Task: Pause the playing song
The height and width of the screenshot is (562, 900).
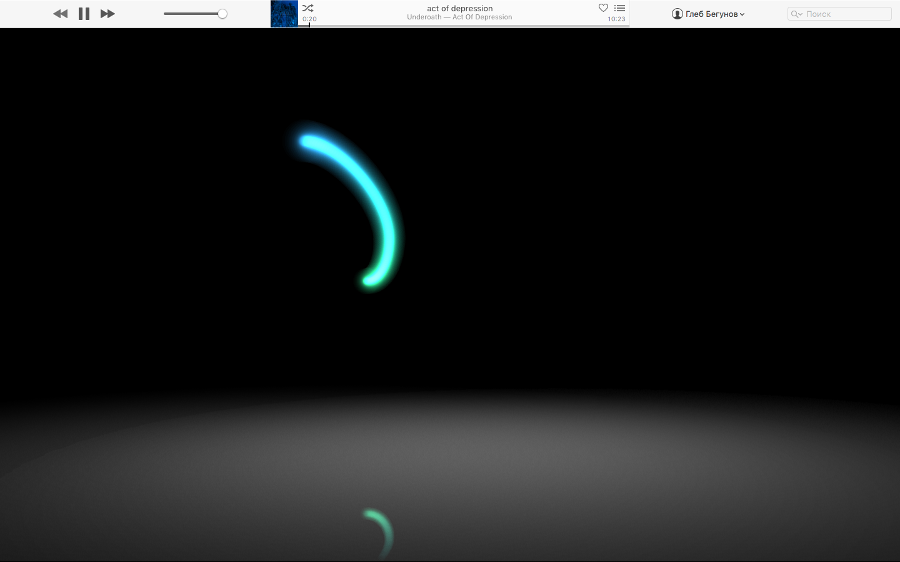Action: pos(84,14)
